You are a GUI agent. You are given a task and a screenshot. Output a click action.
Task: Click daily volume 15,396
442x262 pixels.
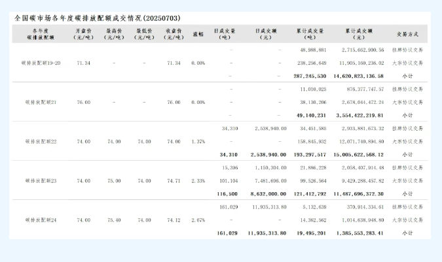[230, 168]
